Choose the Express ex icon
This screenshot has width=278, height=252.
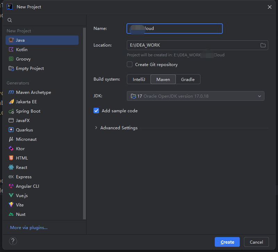pos(11,177)
